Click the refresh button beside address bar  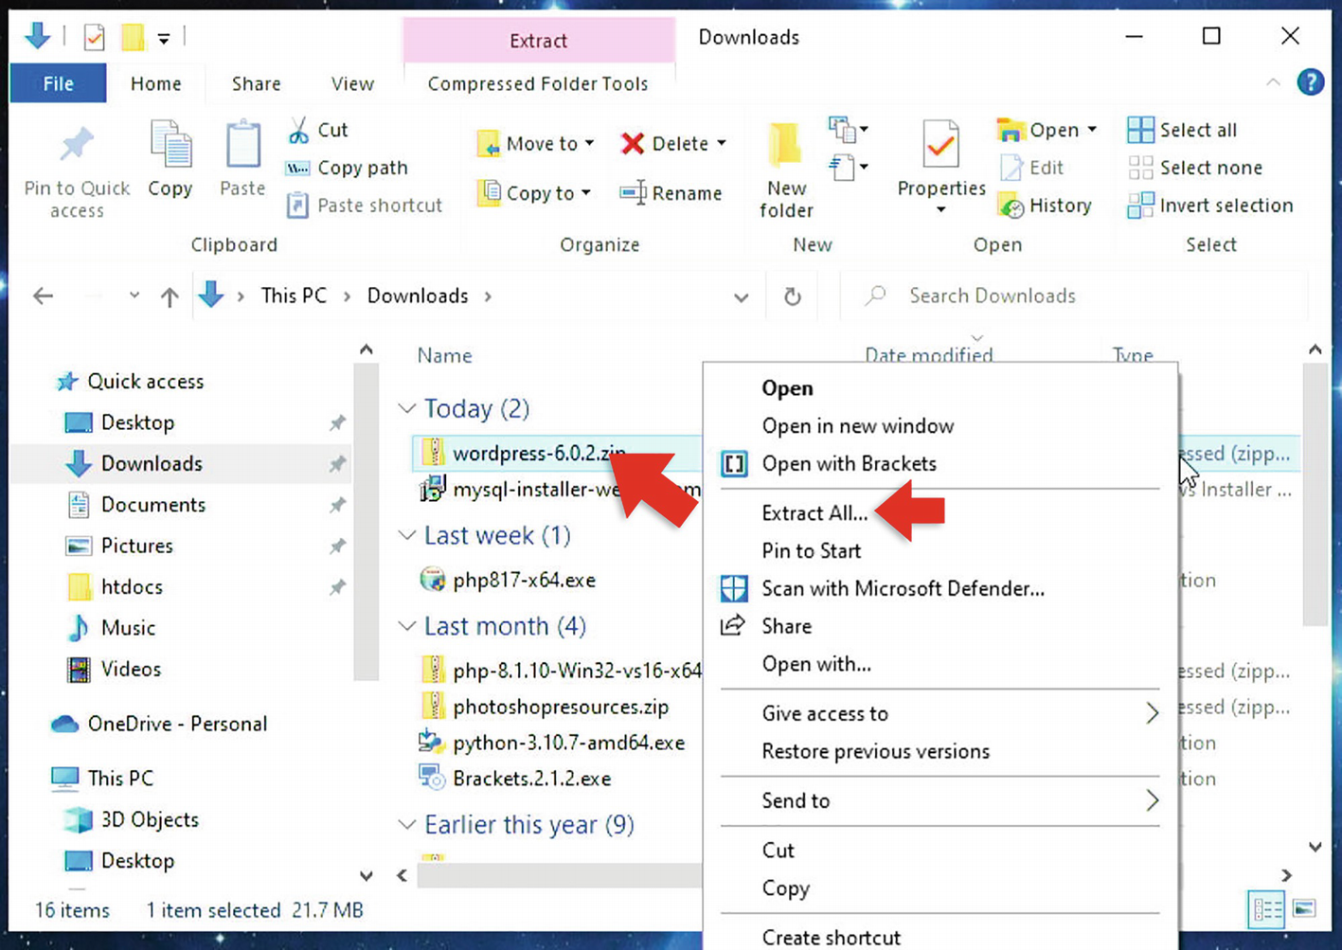pyautogui.click(x=793, y=296)
